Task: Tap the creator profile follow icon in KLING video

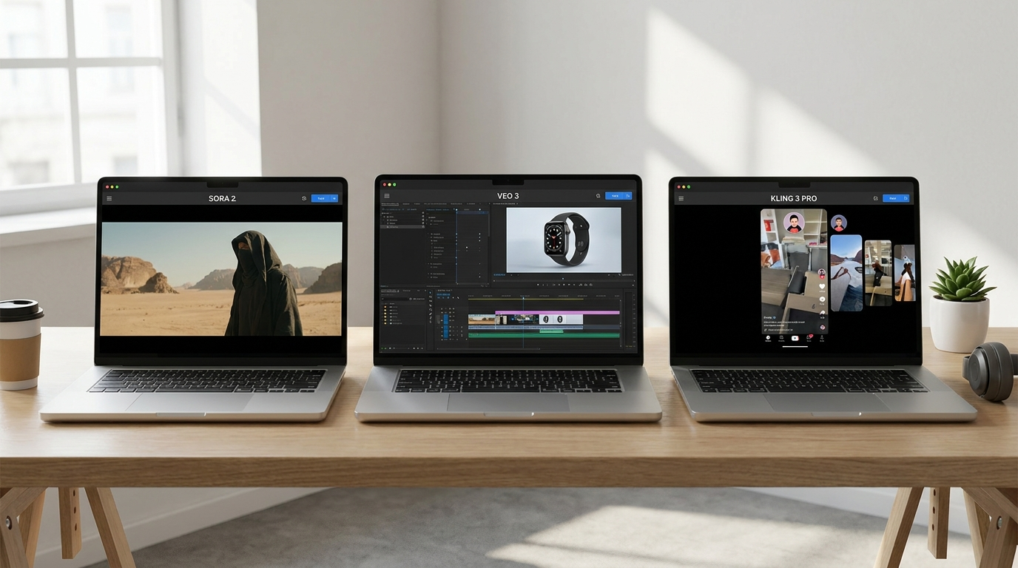Action: pyautogui.click(x=822, y=273)
